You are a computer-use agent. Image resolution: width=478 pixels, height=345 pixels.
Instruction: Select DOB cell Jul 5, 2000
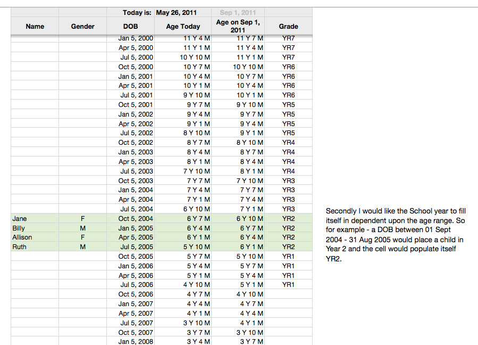click(130, 57)
